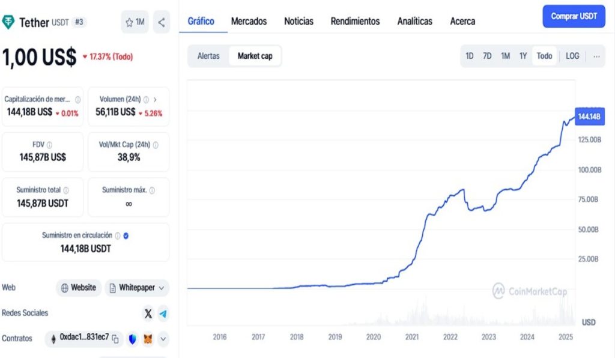This screenshot has height=358, width=615.
Task: Switch to the Mercados tab
Action: pos(249,21)
